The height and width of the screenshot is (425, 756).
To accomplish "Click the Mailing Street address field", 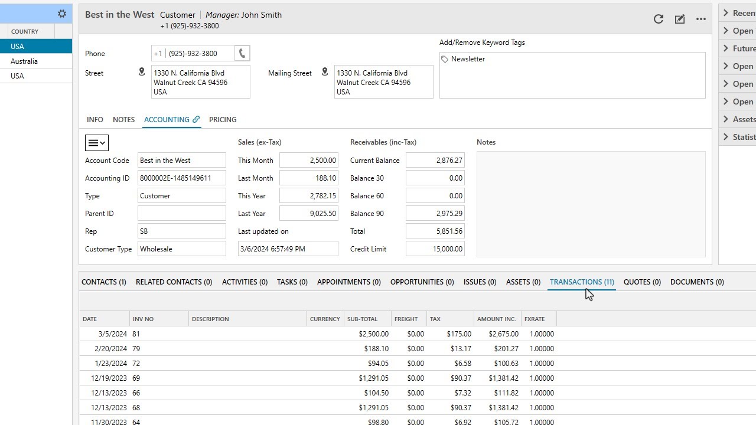I will tap(384, 81).
